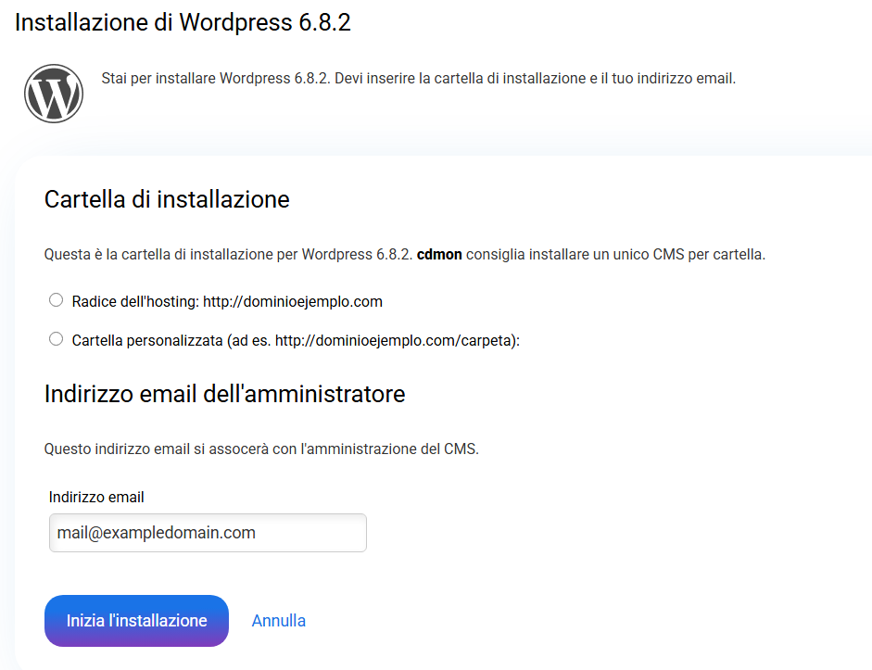
Task: Click the "Questa è la cartella di installazione" text
Action: (158, 254)
